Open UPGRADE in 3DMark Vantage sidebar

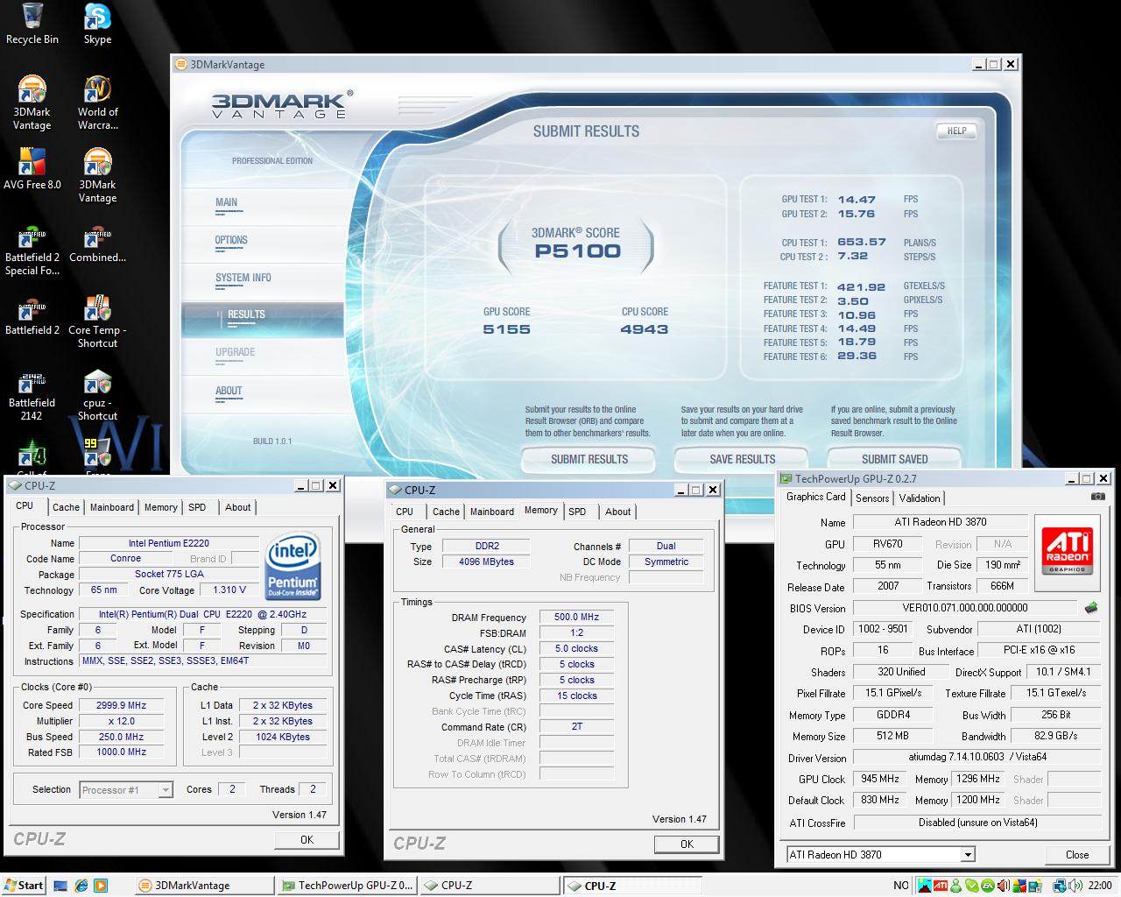235,352
